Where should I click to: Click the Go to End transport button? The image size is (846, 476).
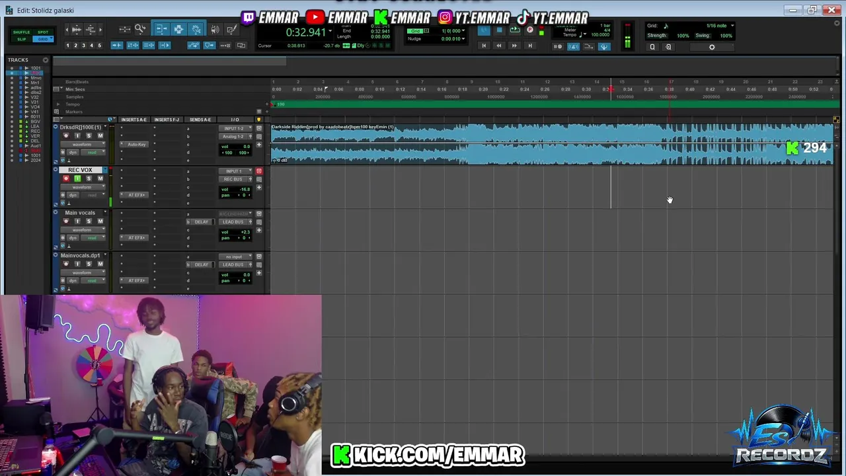[x=530, y=46]
